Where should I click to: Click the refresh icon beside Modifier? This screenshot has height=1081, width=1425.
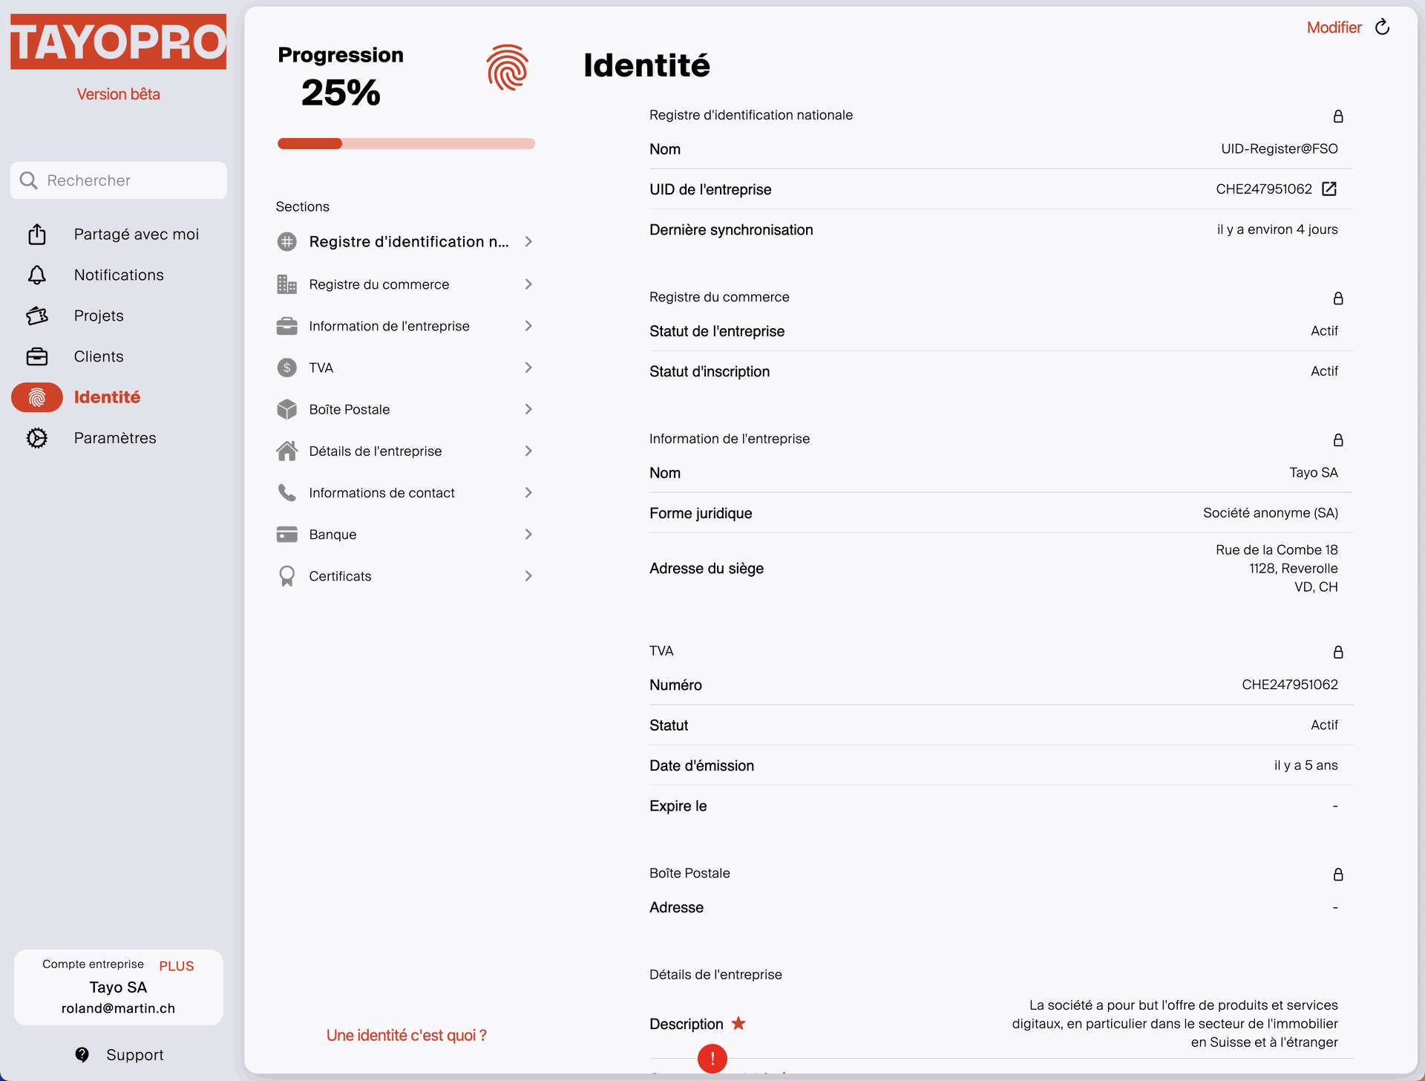pyautogui.click(x=1382, y=27)
